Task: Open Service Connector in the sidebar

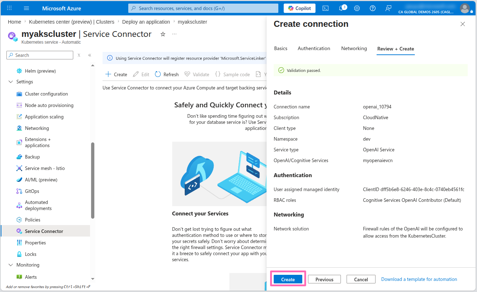Action: (45, 231)
